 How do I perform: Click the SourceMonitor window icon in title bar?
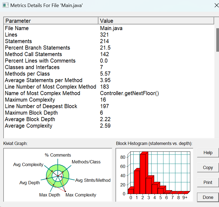point(6,5)
